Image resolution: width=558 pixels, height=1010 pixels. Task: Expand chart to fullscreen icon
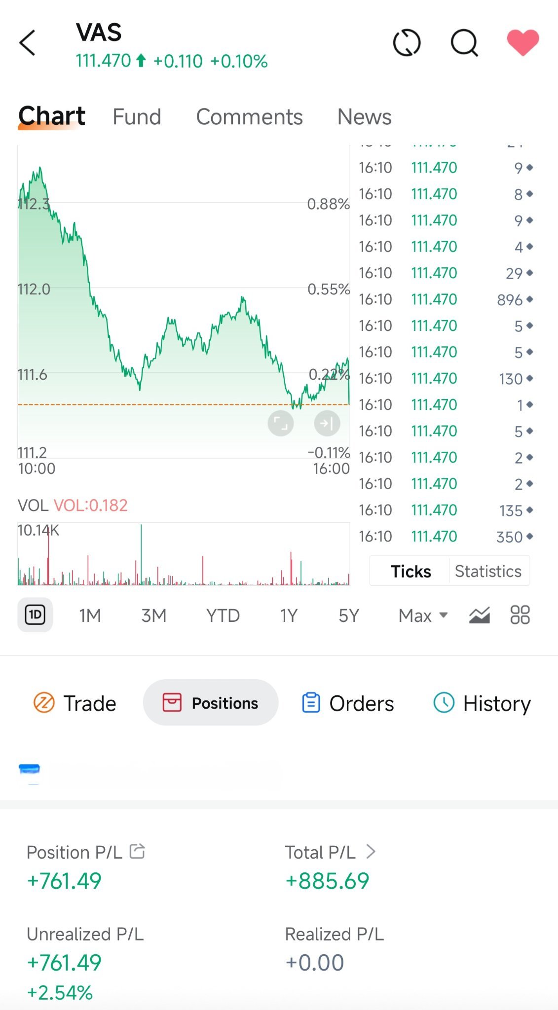pyautogui.click(x=281, y=423)
